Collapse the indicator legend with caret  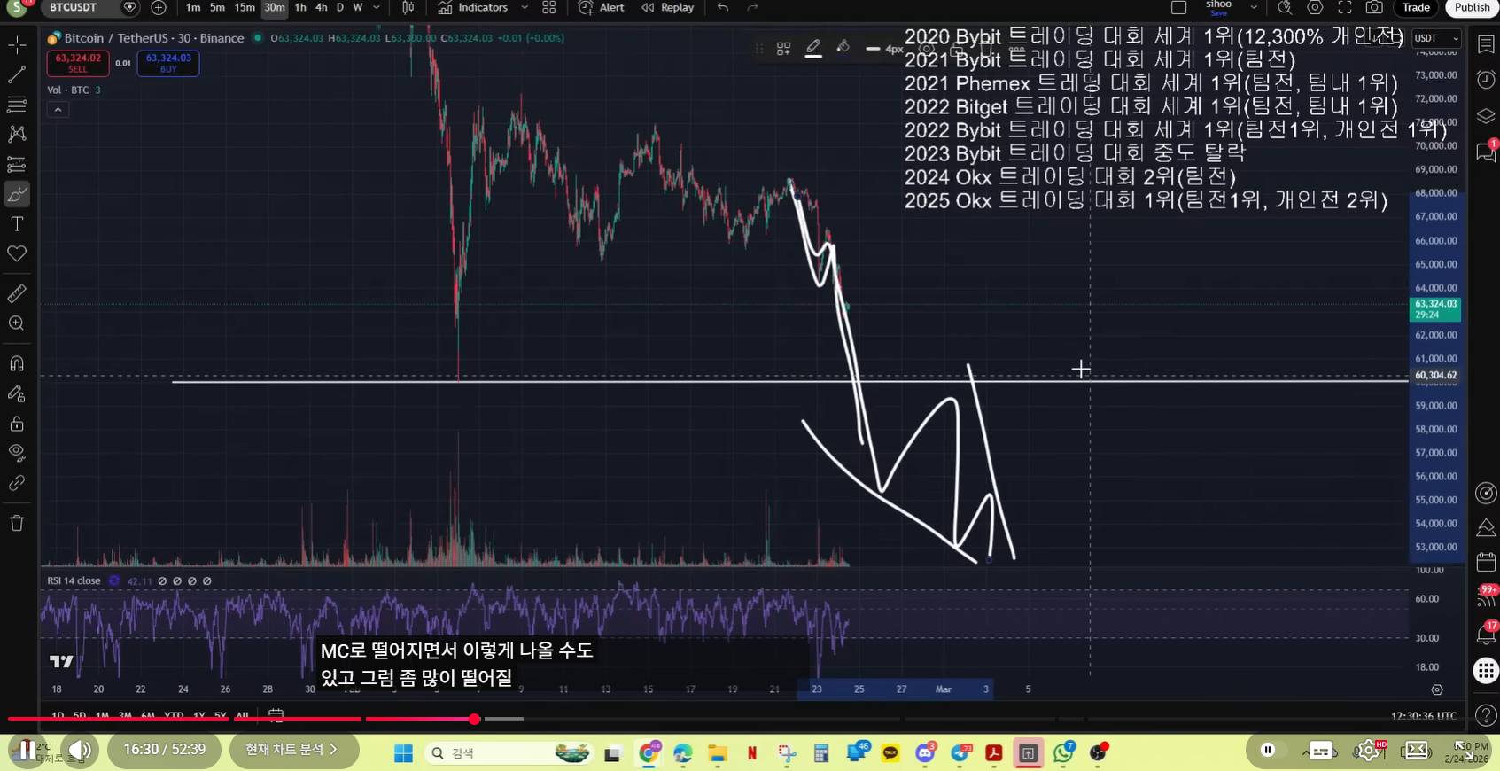point(58,110)
